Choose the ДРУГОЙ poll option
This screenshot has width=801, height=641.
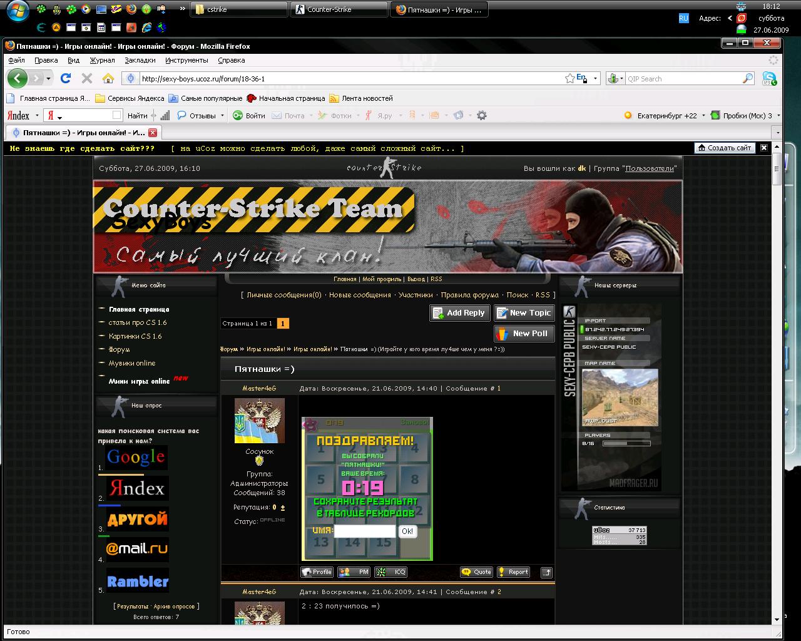click(x=137, y=519)
